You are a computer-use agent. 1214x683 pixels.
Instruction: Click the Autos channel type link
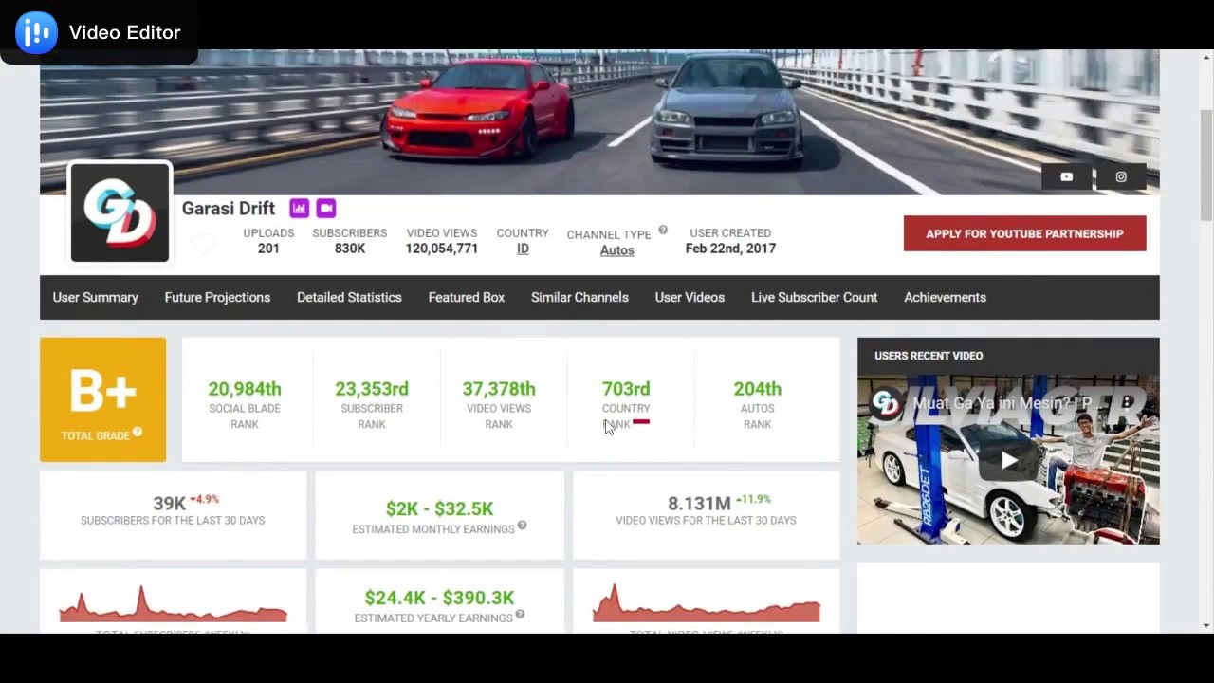coord(616,250)
